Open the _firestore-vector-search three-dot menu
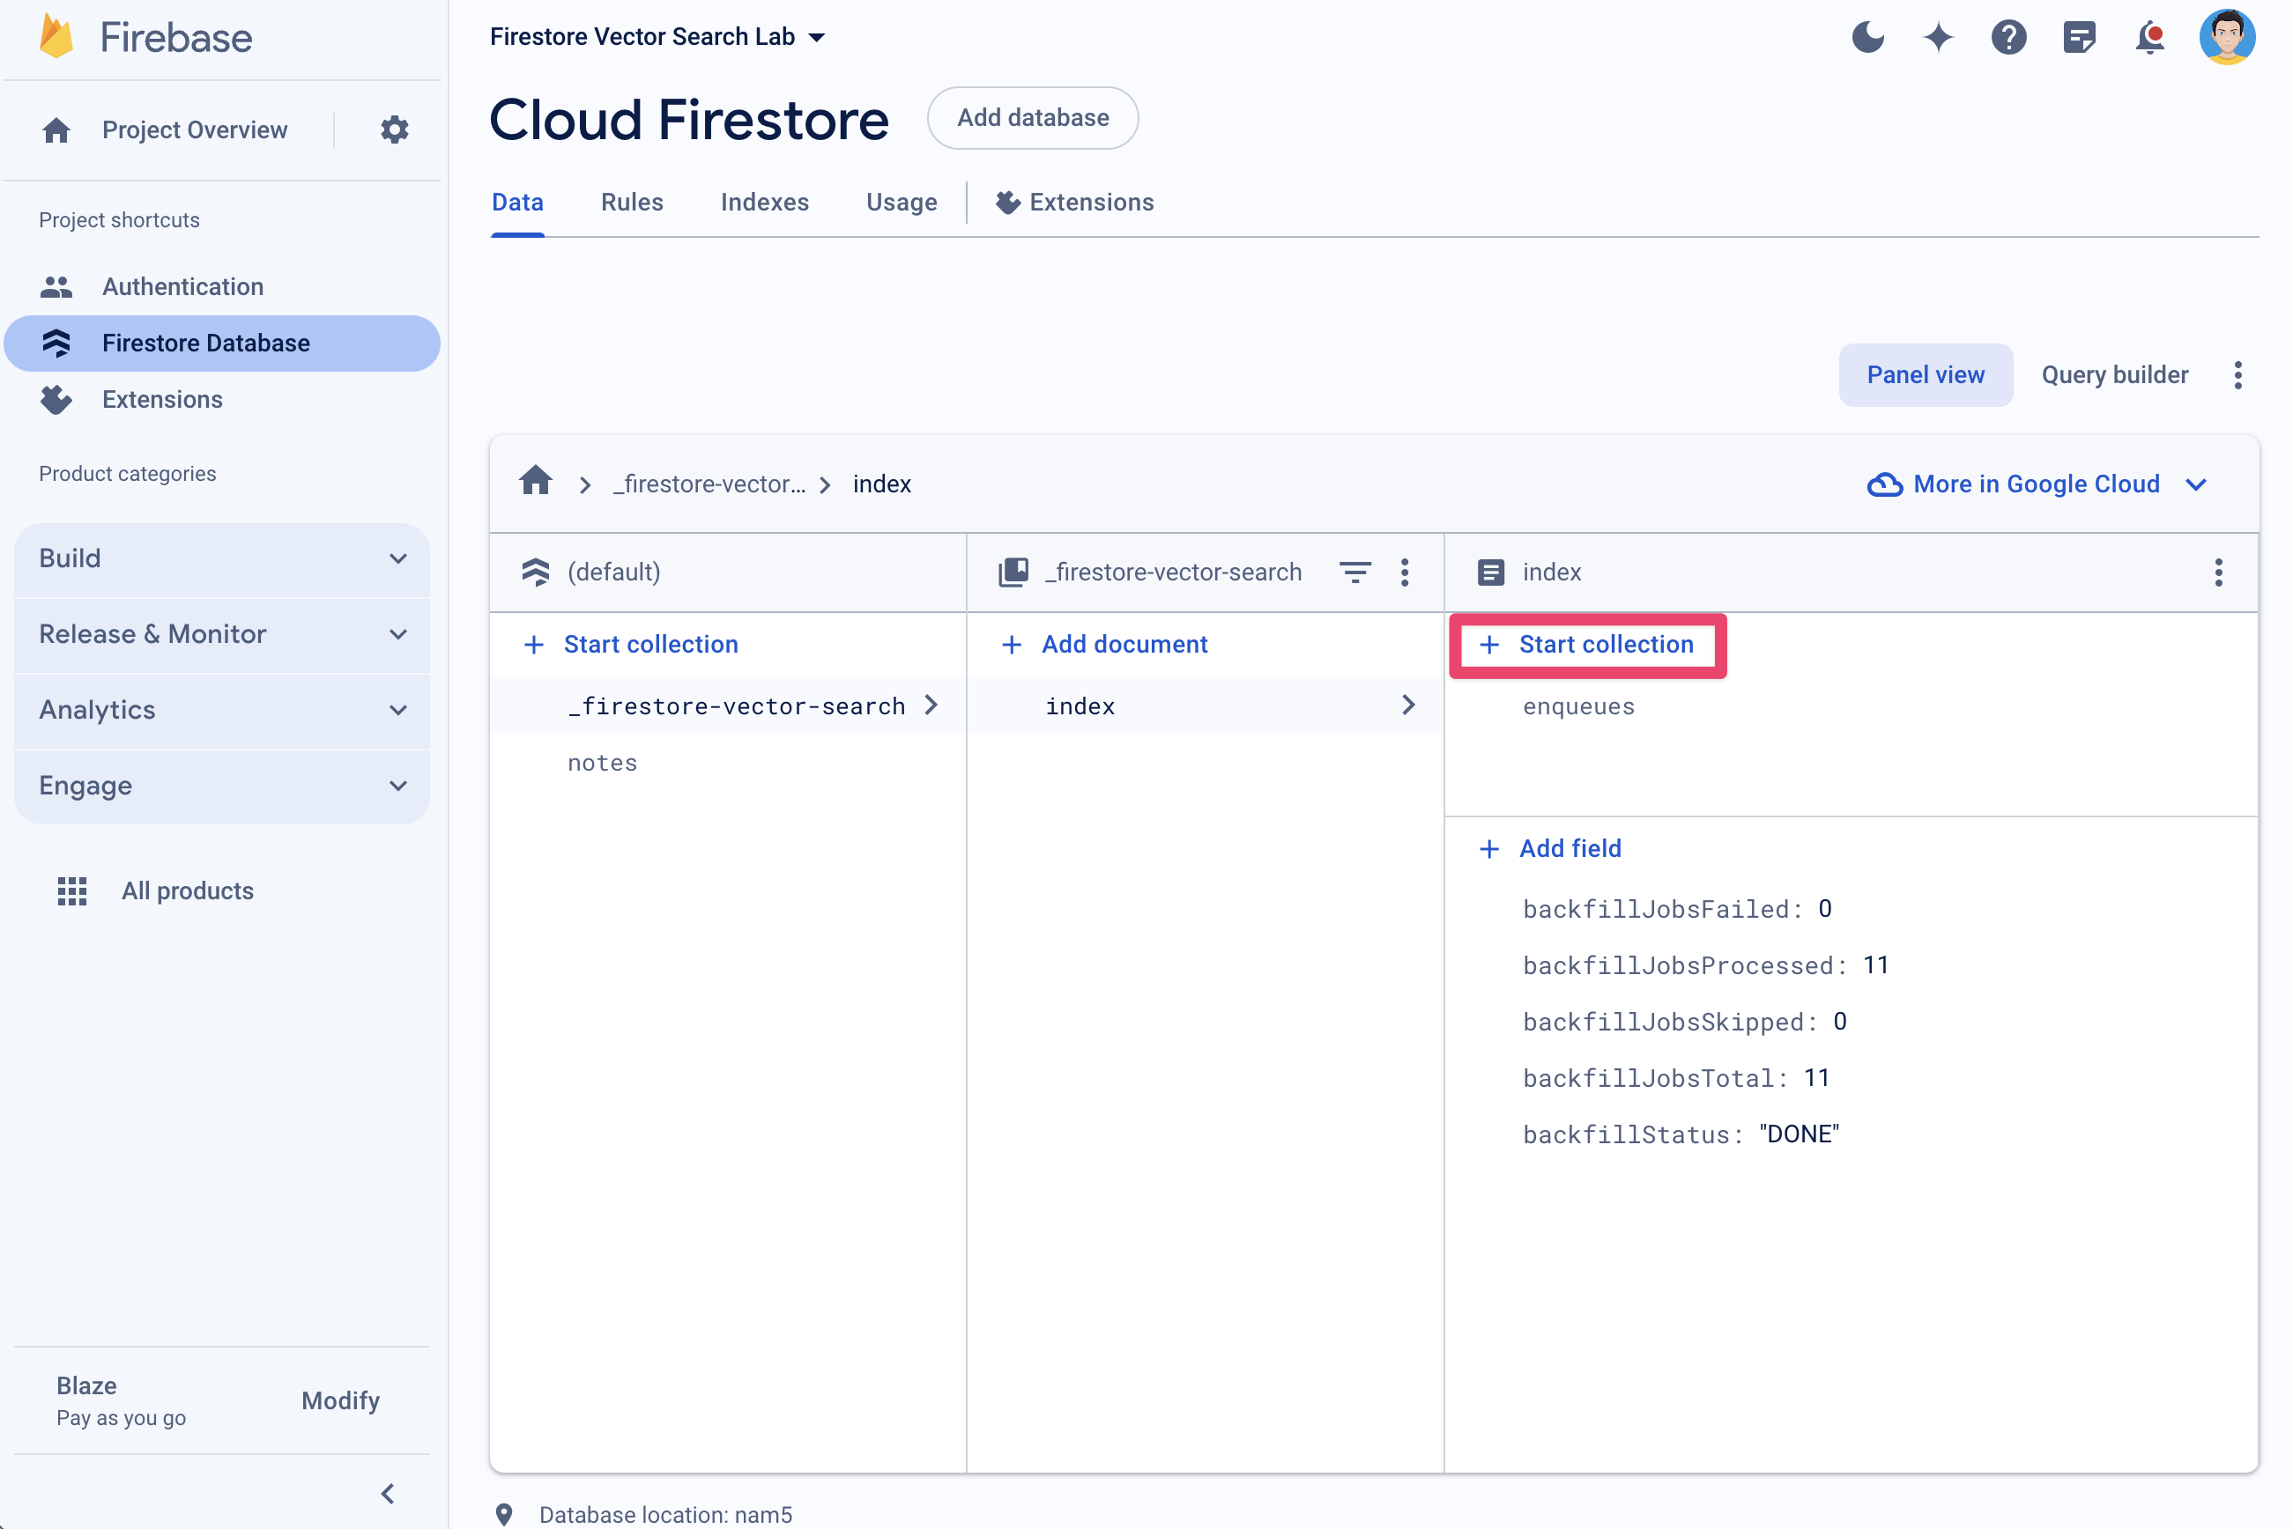This screenshot has width=2293, height=1529. tap(1406, 572)
